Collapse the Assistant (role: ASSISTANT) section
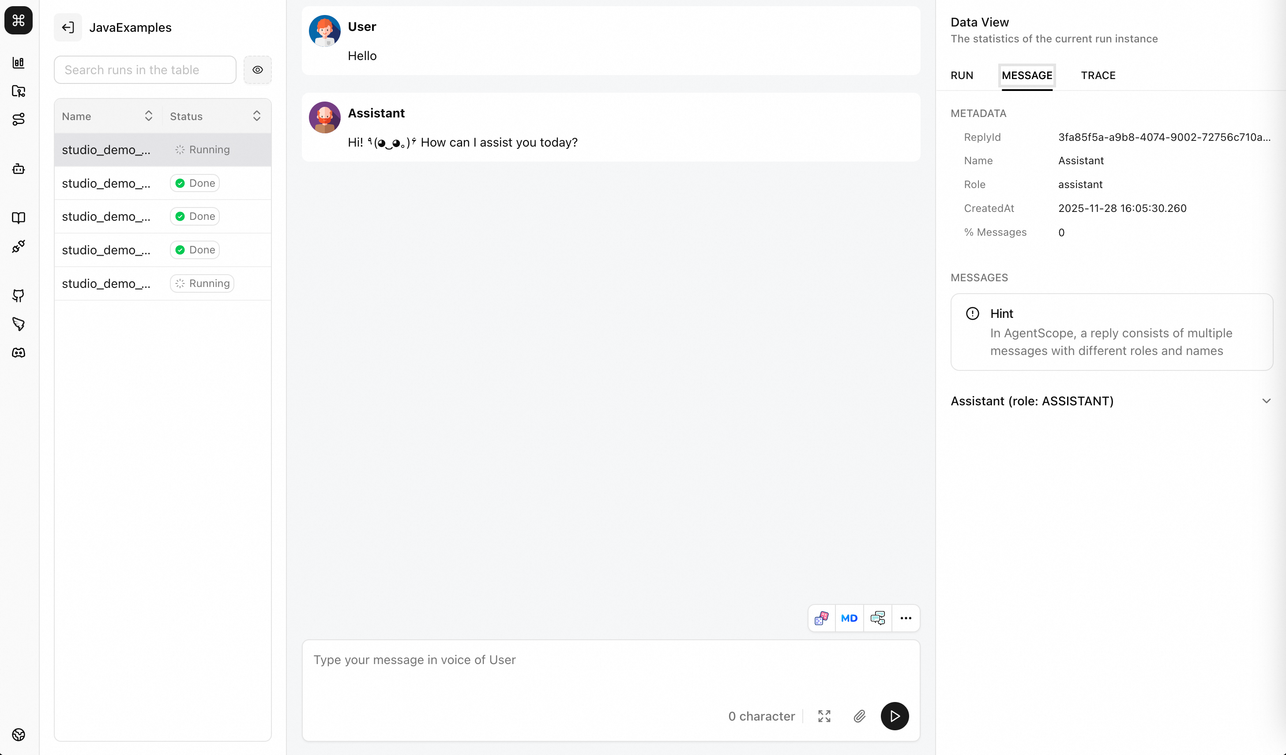The width and height of the screenshot is (1286, 755). 1266,401
